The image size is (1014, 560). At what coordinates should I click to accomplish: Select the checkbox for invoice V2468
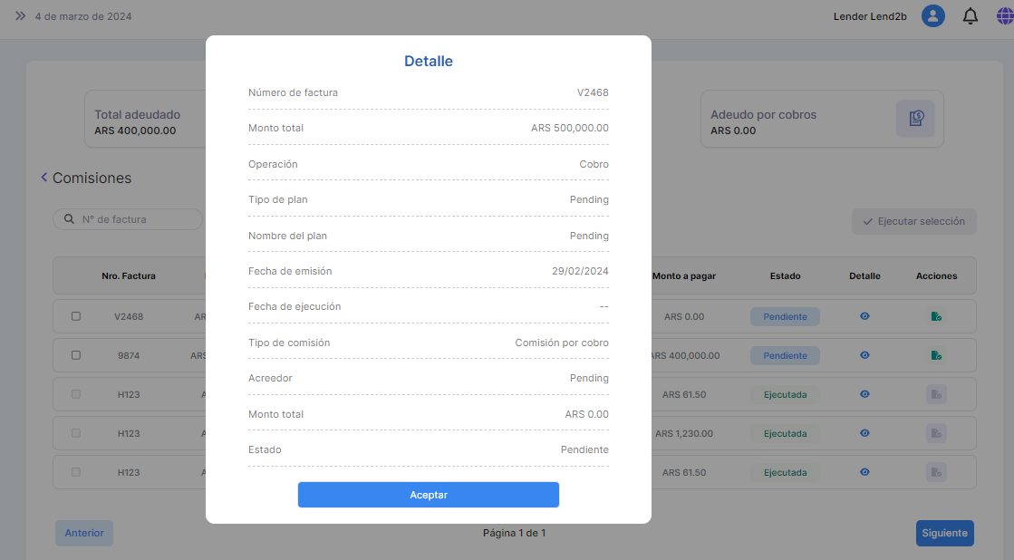(76, 316)
